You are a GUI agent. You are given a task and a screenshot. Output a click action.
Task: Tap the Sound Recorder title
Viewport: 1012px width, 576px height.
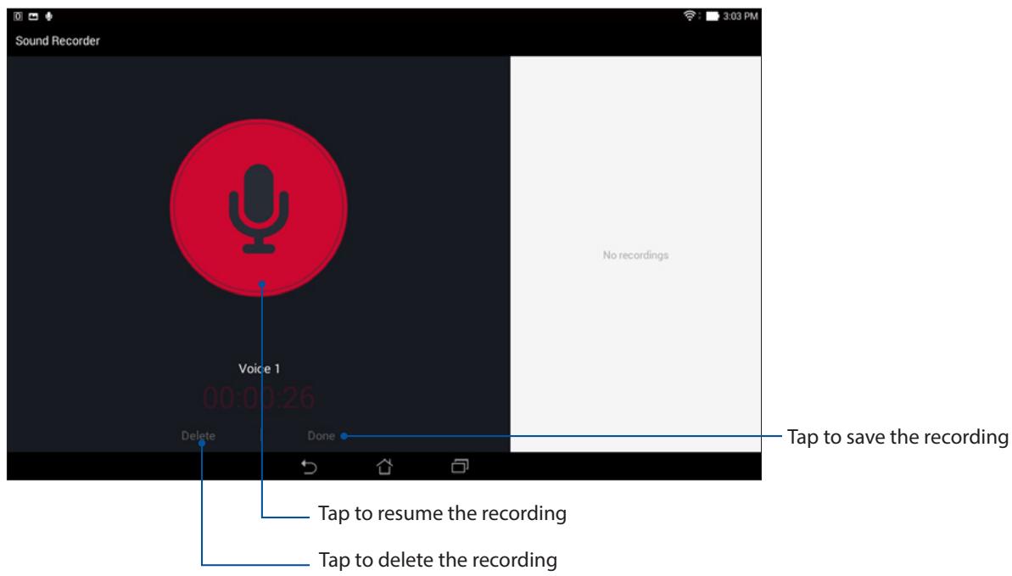point(58,41)
